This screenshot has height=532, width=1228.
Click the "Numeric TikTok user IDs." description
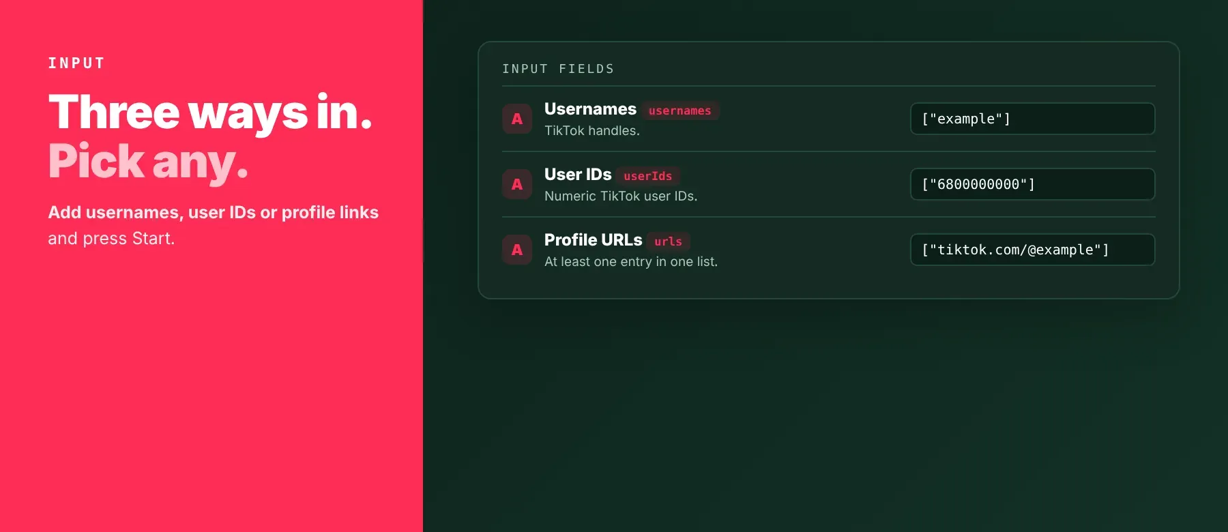click(621, 196)
